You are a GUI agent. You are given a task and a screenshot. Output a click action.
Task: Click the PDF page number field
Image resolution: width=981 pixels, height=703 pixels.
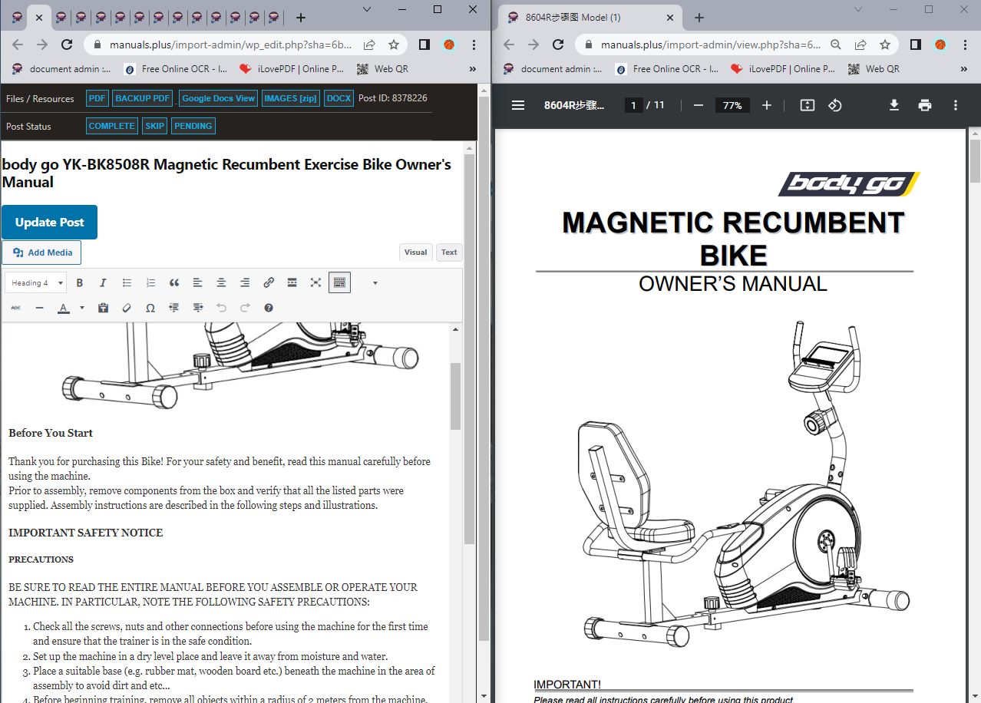(x=633, y=105)
